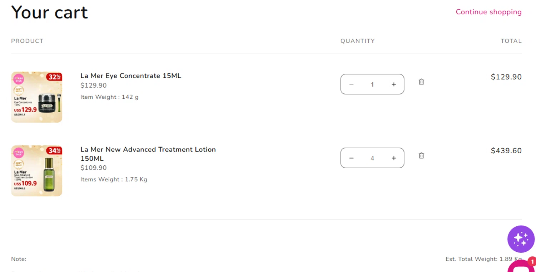Open the purple sparkle assistant button
The image size is (536, 272).
(x=521, y=239)
